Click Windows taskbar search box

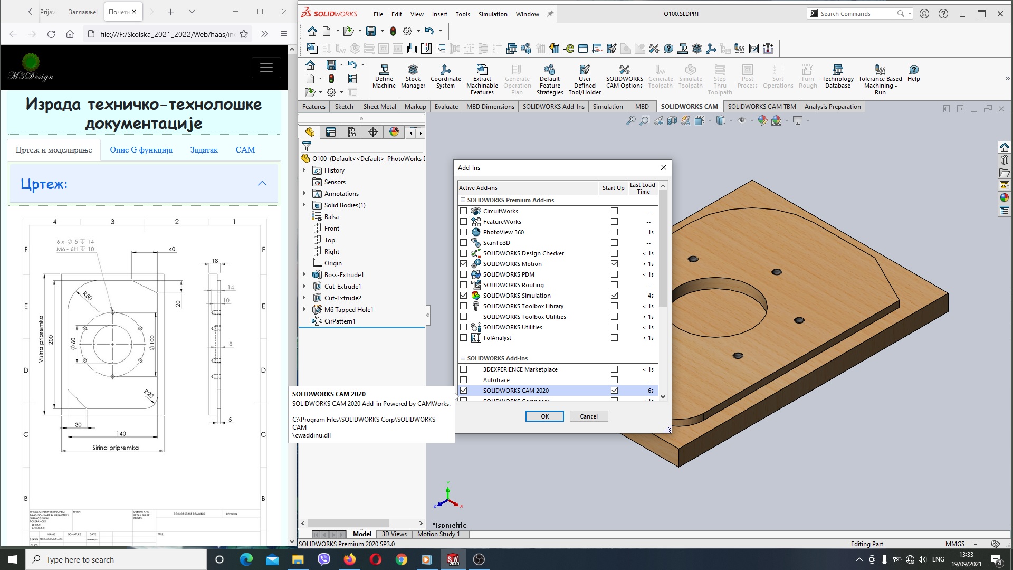pos(116,559)
